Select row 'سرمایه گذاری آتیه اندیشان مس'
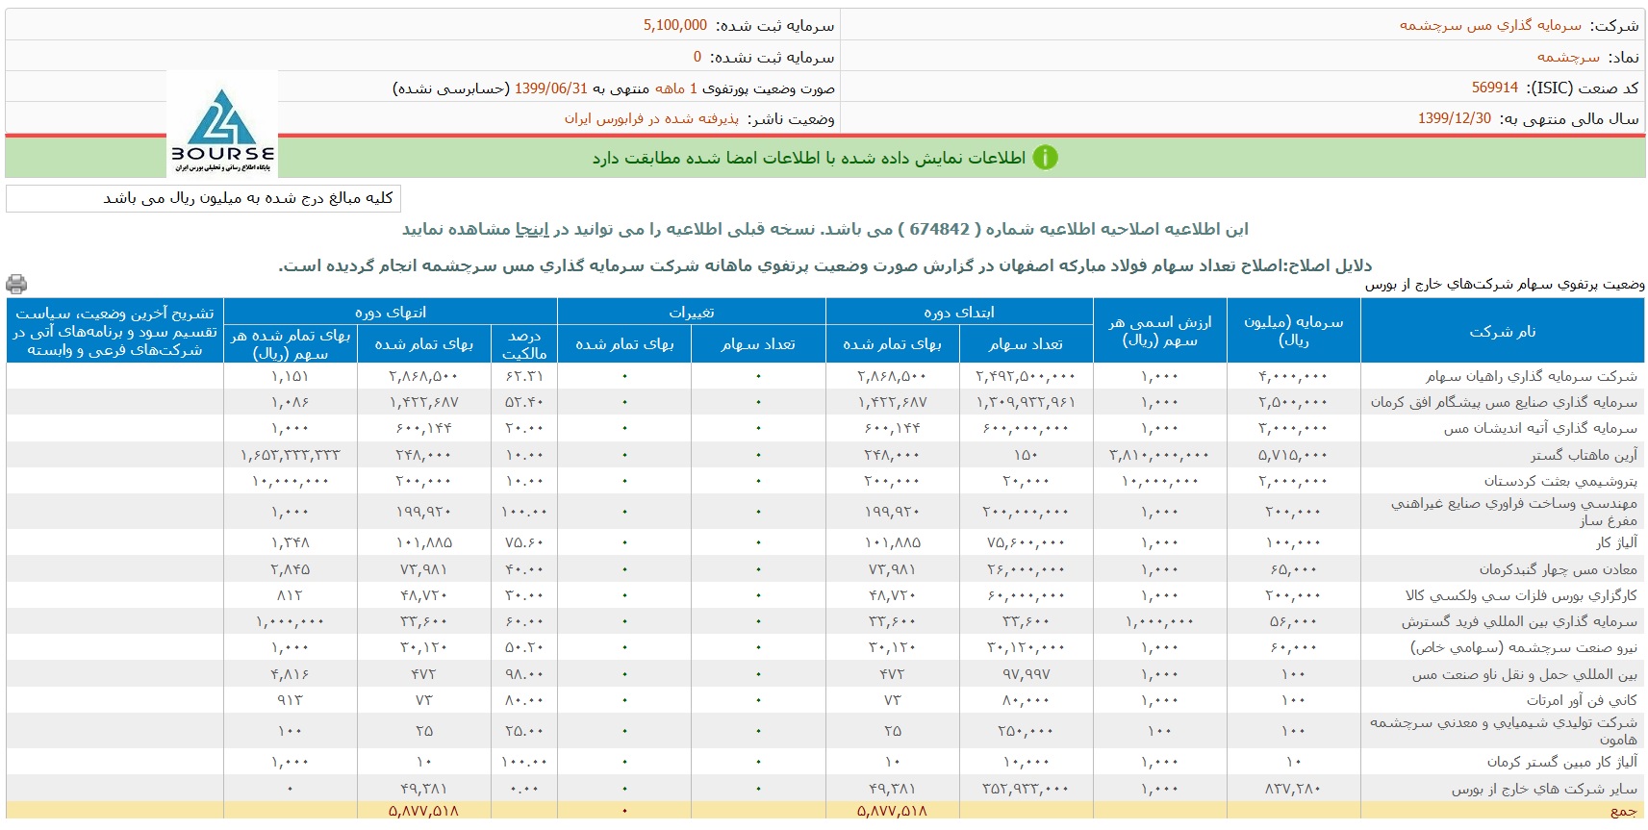 824,428
